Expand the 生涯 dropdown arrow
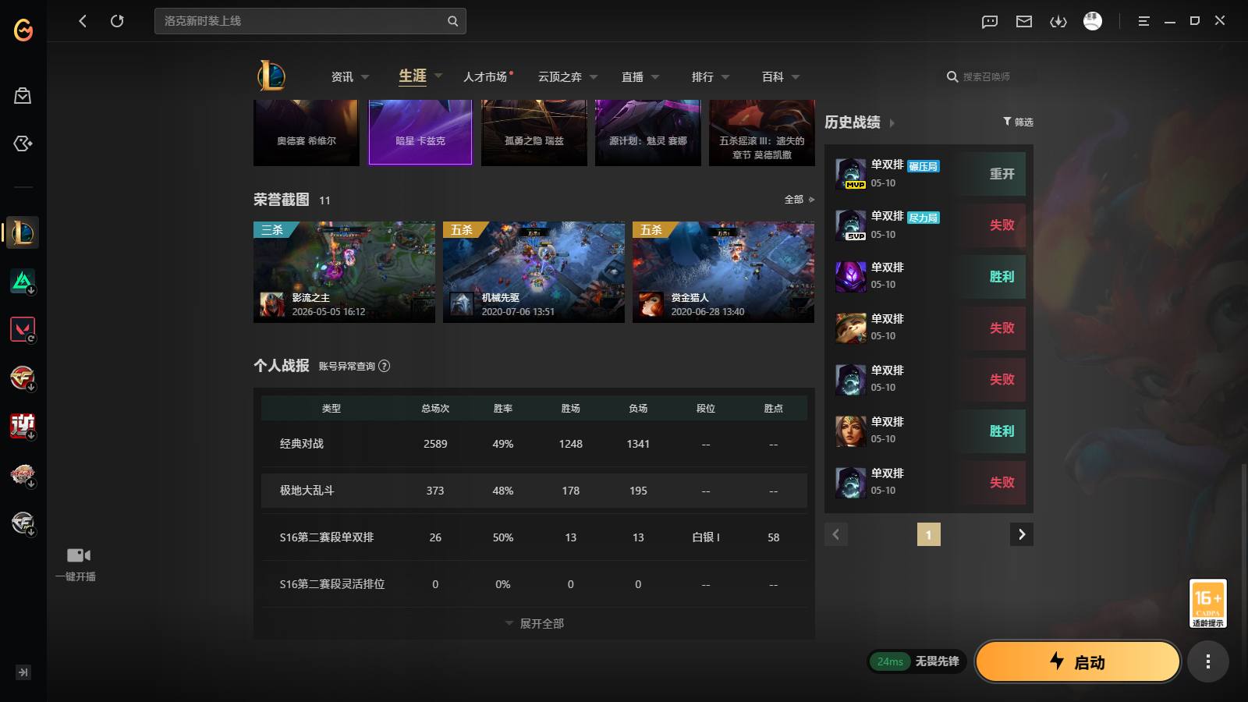Screen dimensions: 1248x702 pyautogui.click(x=438, y=76)
